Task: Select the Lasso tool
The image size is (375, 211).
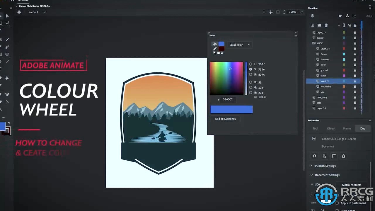Action: coord(7,23)
